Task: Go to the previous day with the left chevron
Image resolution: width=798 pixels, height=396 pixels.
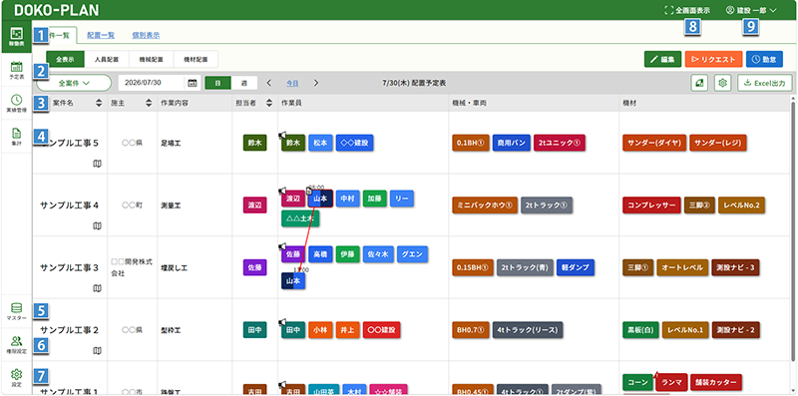Action: pos(268,83)
